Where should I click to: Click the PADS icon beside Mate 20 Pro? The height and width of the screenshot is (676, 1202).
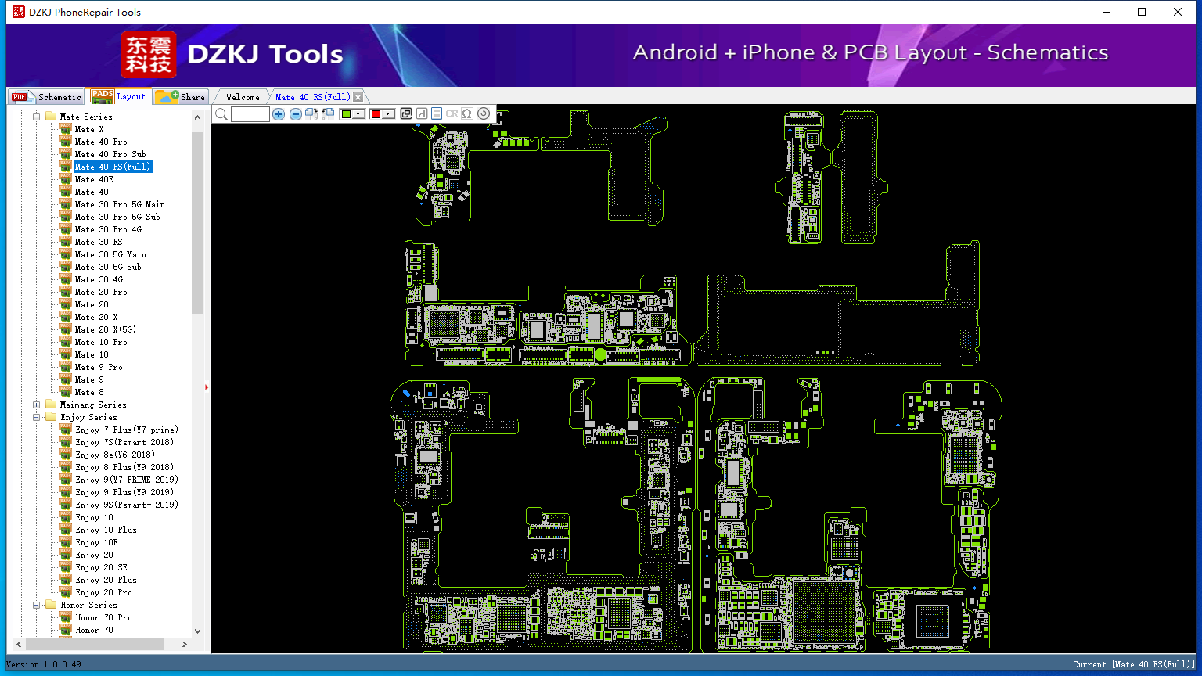coord(66,292)
